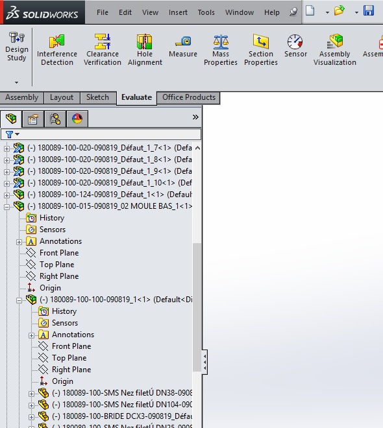The height and width of the screenshot is (428, 383).
Task: Collapse the panel with side handle
Action: pos(205,363)
